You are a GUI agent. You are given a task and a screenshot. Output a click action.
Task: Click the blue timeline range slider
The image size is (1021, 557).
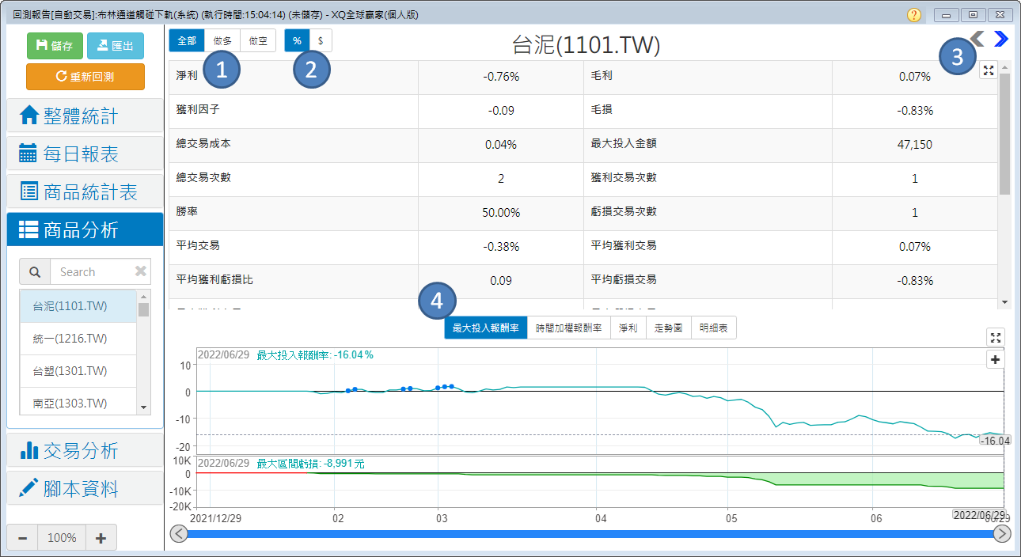pyautogui.click(x=590, y=534)
